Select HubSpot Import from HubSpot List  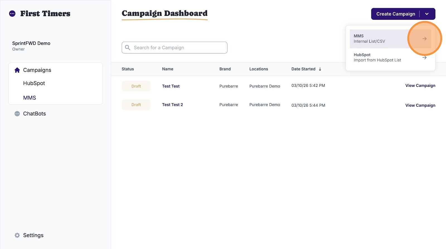click(x=390, y=58)
